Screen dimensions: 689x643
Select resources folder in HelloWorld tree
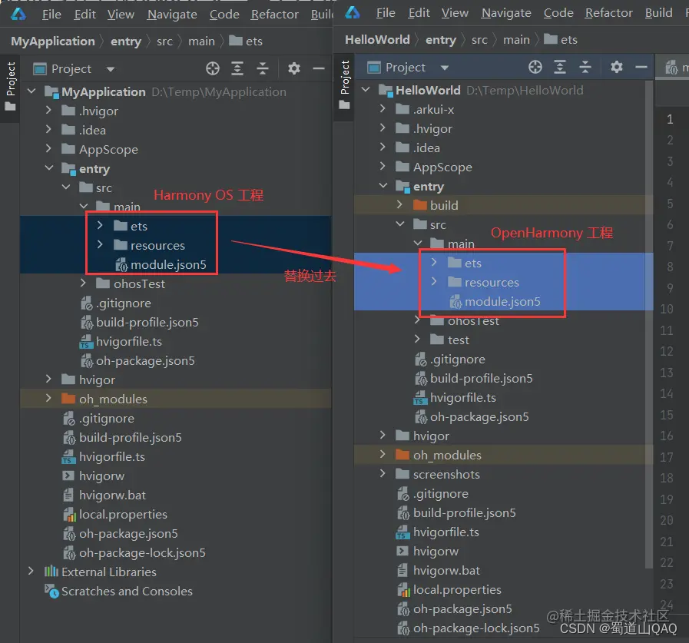click(x=483, y=282)
